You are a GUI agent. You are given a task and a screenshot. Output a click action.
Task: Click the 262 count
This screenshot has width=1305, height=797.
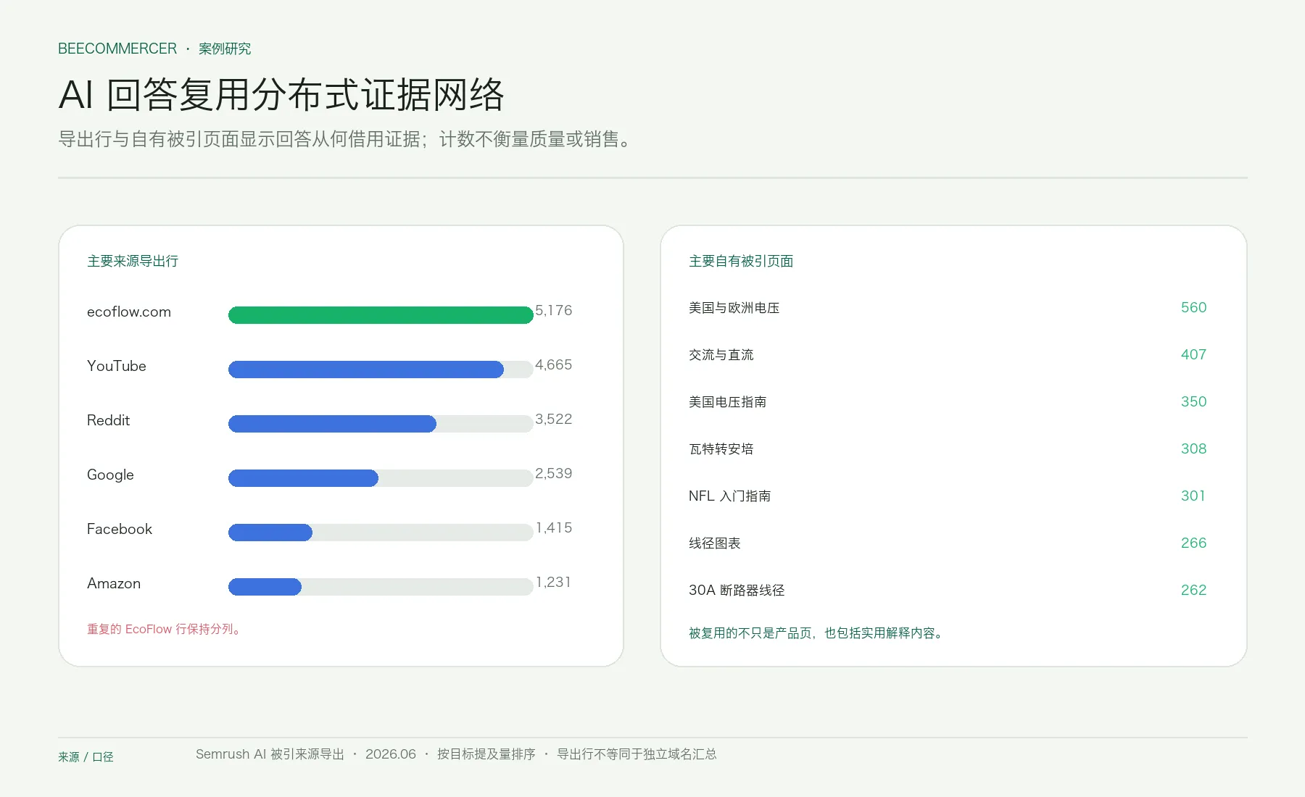[x=1193, y=590]
